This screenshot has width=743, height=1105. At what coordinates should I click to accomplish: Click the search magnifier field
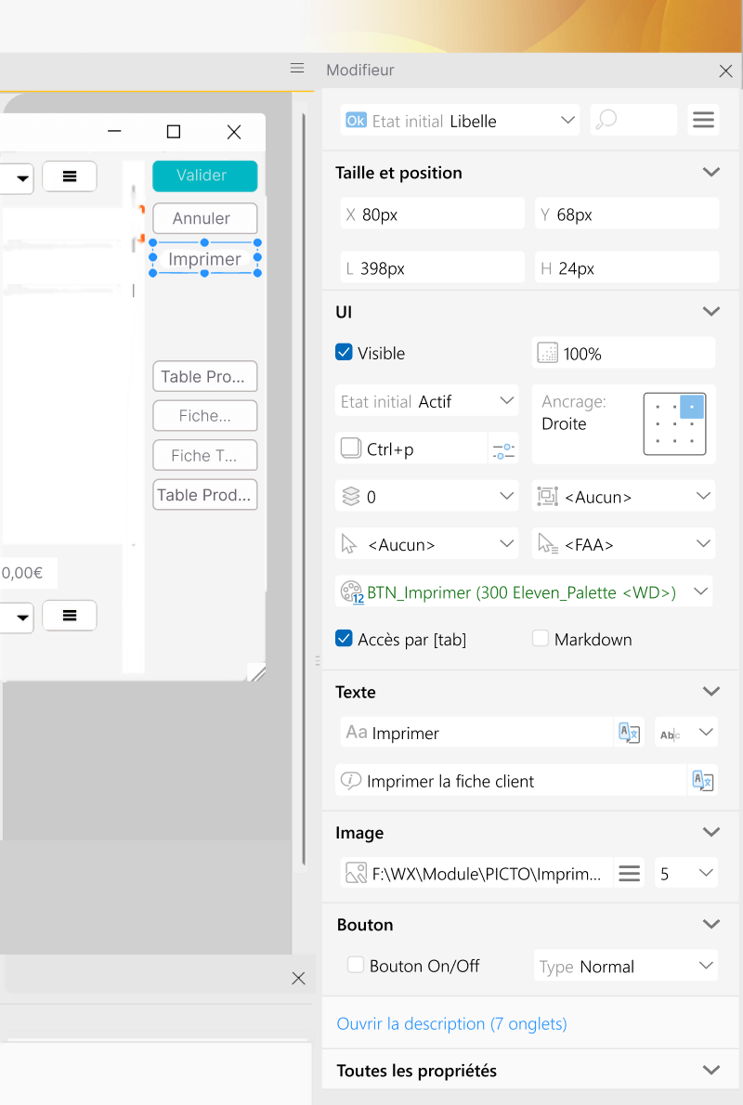pyautogui.click(x=633, y=121)
